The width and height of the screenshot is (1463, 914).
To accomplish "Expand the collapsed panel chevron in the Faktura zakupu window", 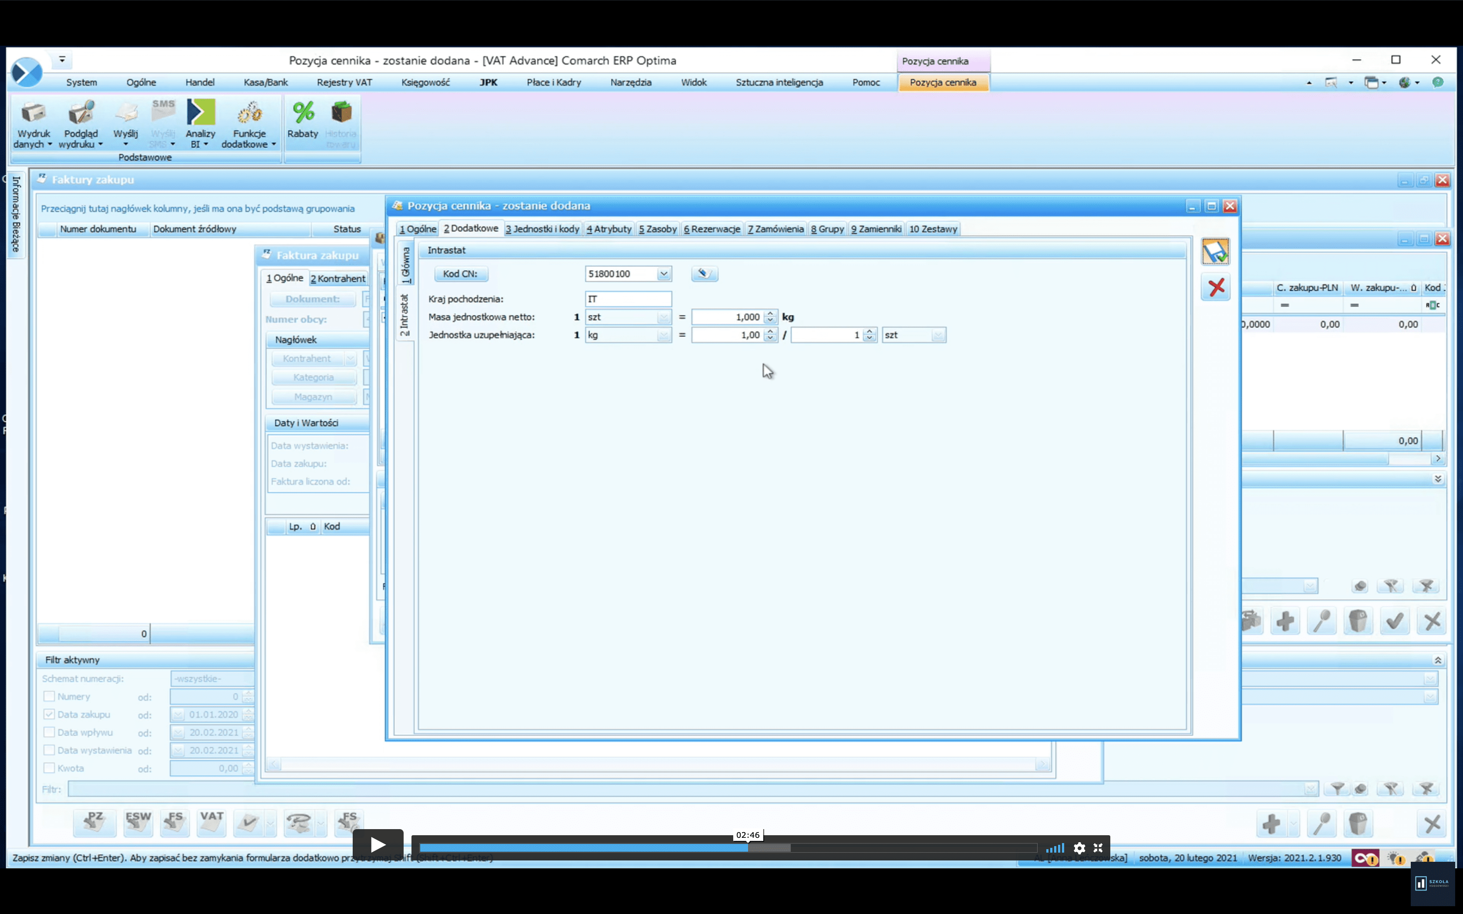I will (1438, 479).
